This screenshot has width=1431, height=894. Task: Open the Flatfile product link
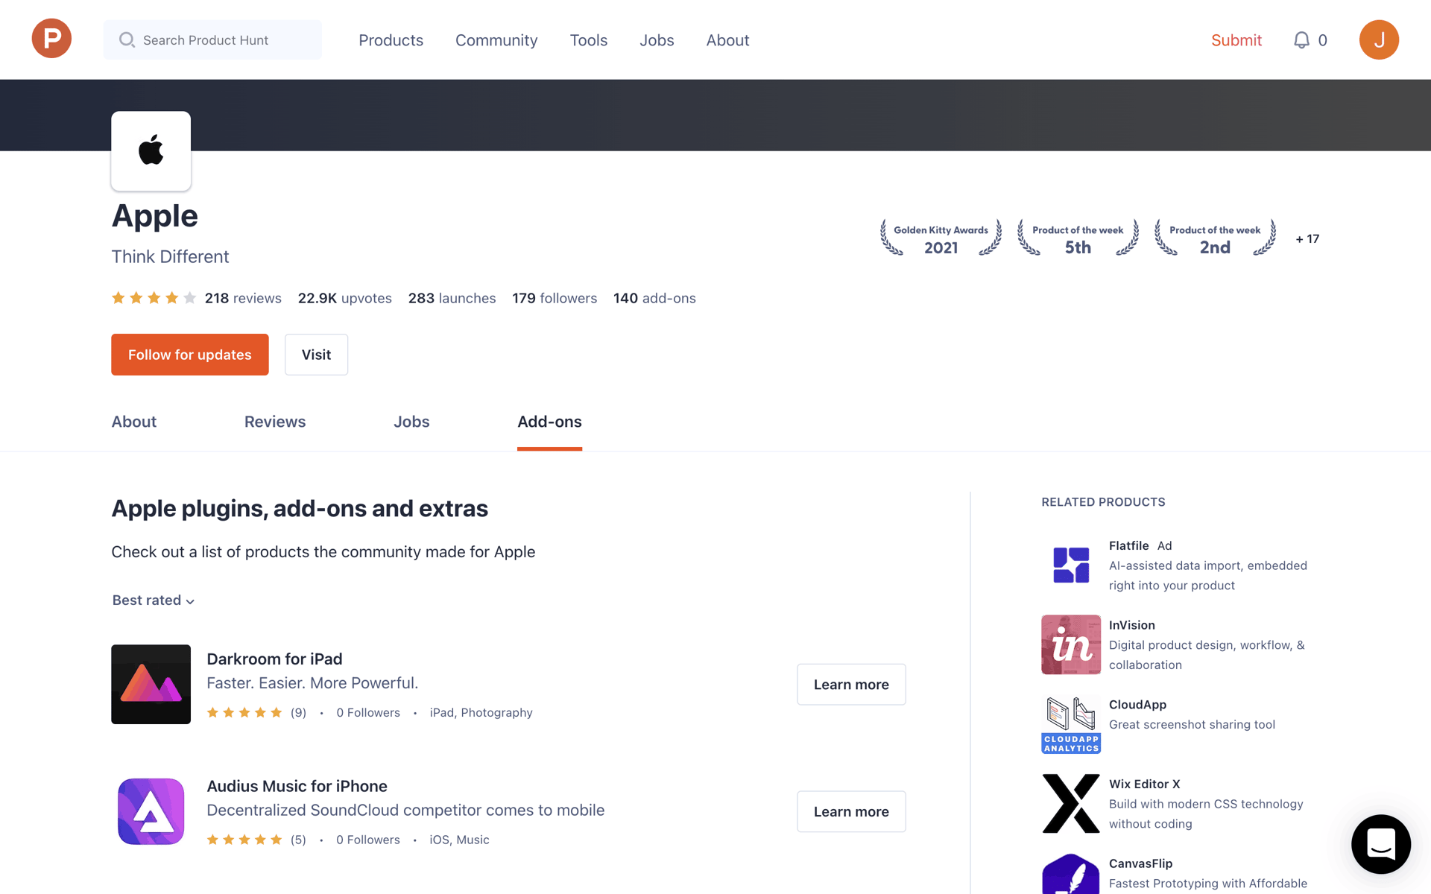click(1128, 545)
